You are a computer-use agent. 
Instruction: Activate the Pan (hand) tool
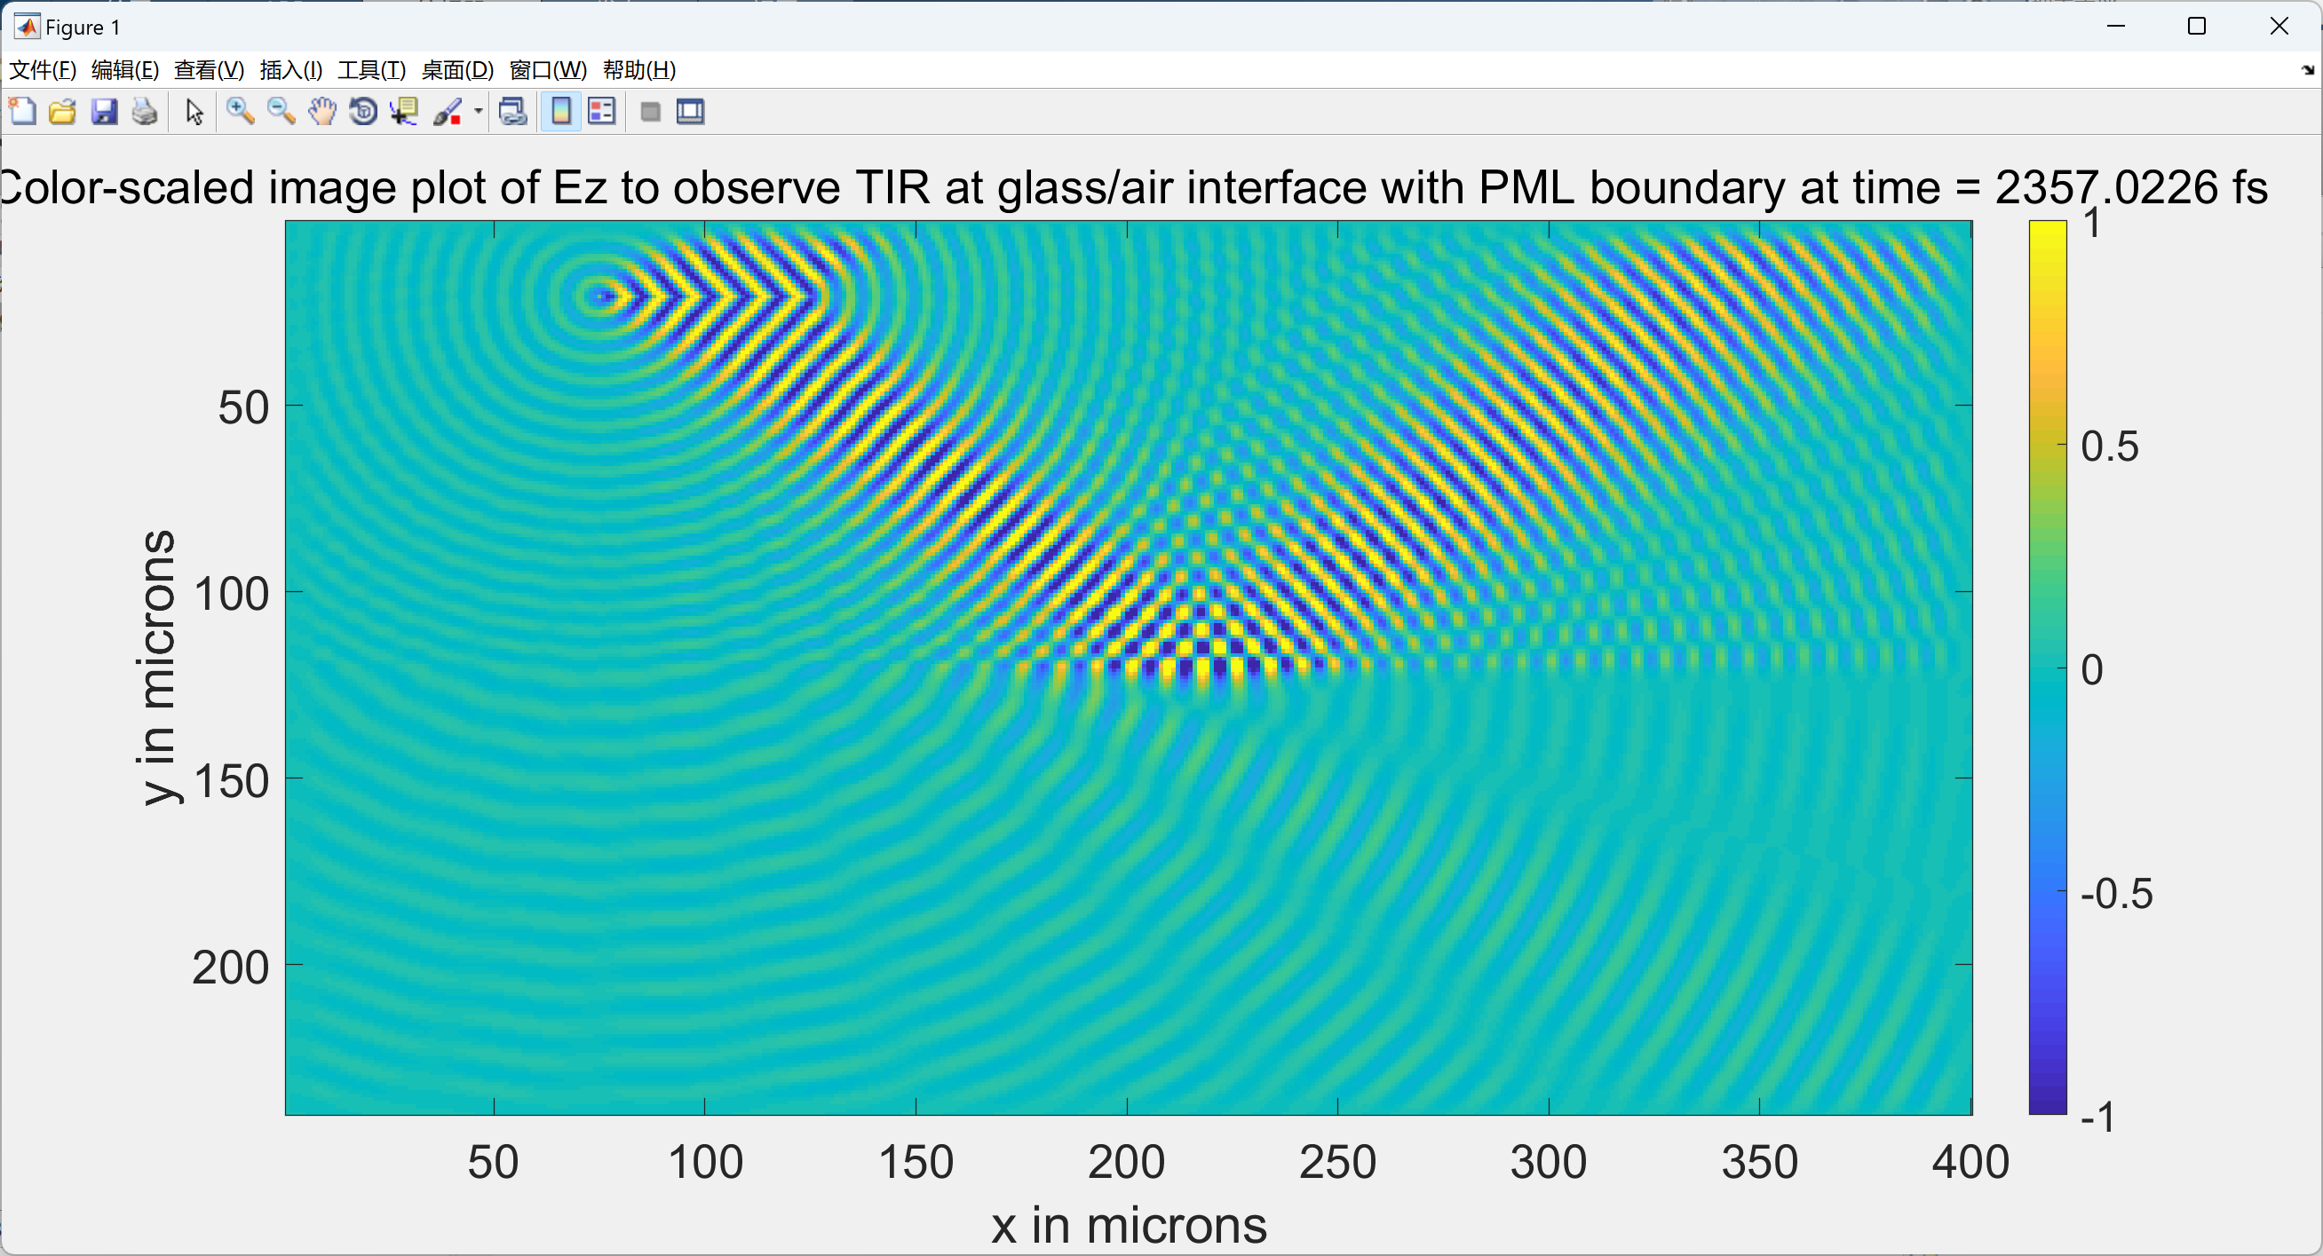322,111
